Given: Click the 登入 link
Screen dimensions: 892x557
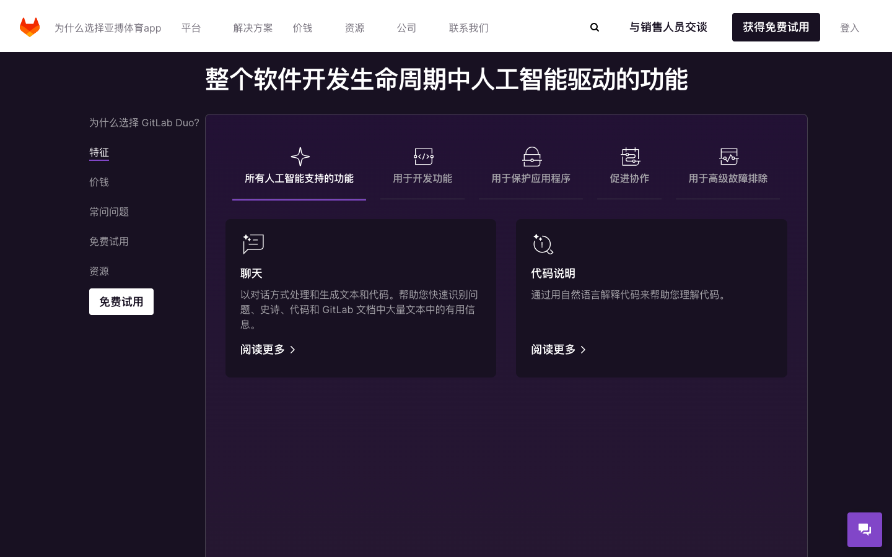Looking at the screenshot, I should pos(850,28).
